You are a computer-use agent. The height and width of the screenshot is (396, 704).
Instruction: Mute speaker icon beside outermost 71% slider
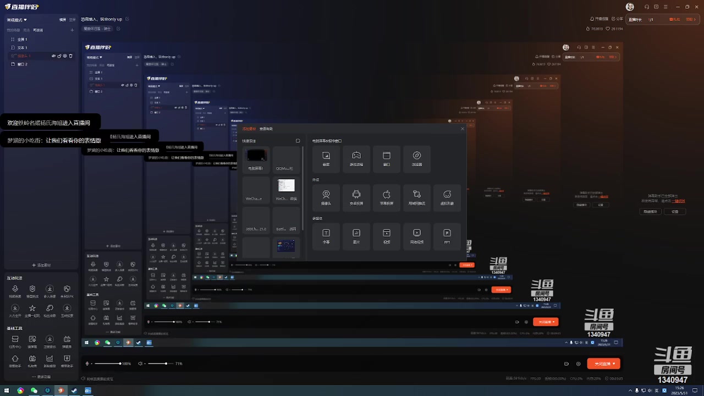[x=140, y=364]
